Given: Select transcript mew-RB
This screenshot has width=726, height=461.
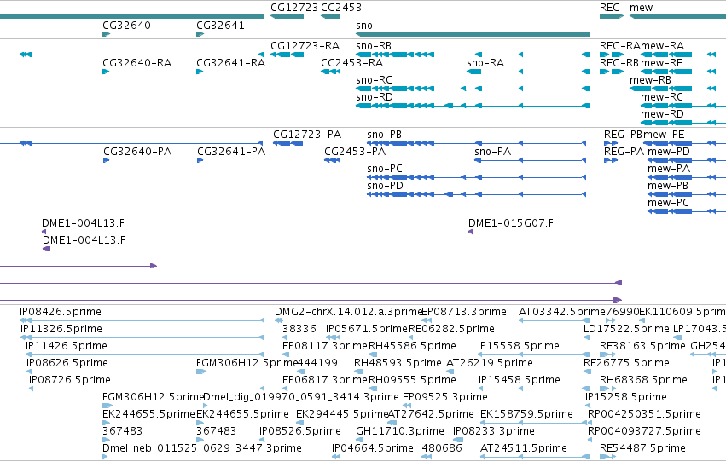Looking at the screenshot, I should [677, 89].
